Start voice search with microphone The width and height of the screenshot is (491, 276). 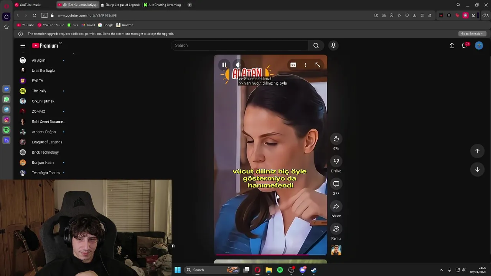point(333,45)
